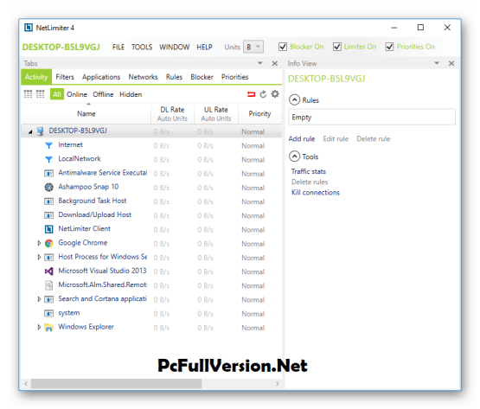Click the Add rule link
The height and width of the screenshot is (409, 480).
coord(302,138)
